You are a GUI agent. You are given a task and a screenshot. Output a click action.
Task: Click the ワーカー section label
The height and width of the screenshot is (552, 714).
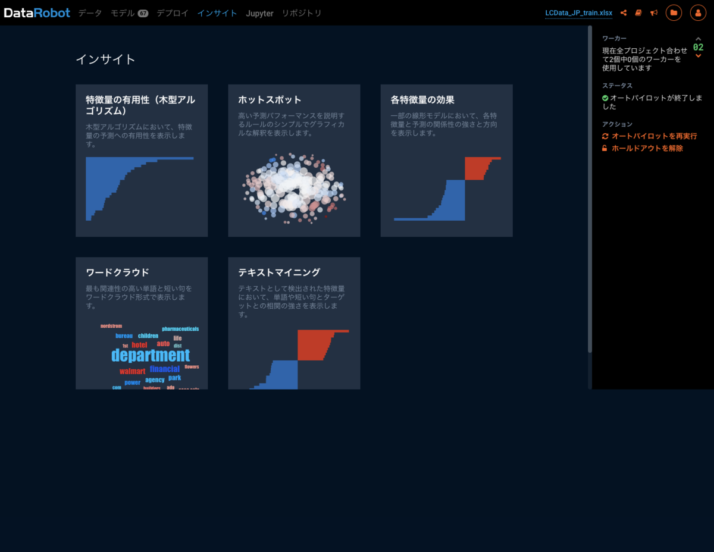click(x=614, y=38)
